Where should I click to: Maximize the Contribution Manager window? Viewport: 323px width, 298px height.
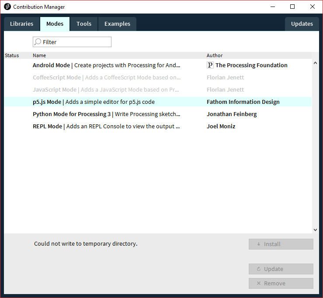click(x=292, y=7)
